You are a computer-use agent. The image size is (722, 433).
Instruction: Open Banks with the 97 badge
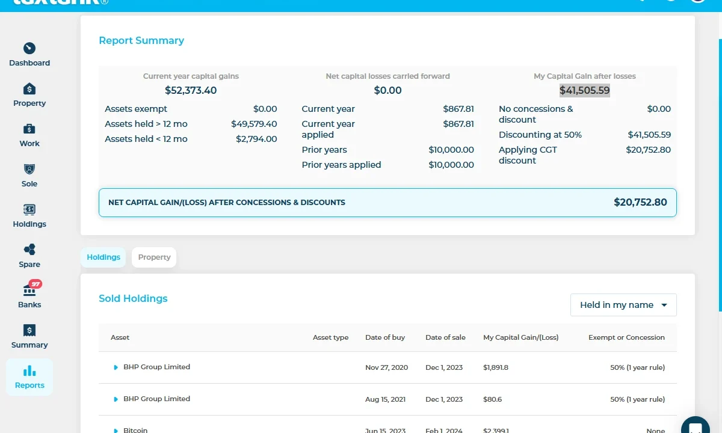(29, 290)
